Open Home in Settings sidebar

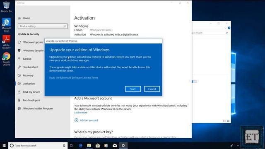pyautogui.click(x=26, y=18)
